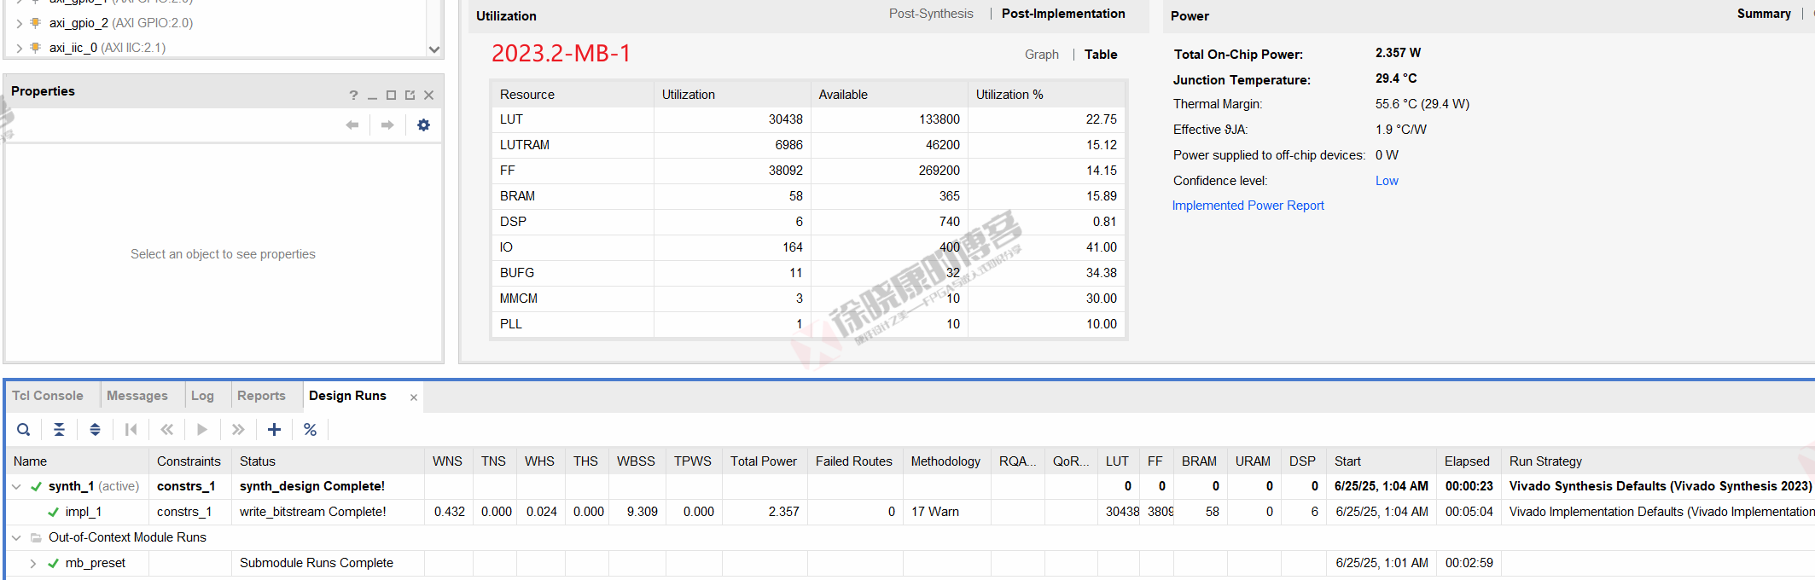Expand the mb_preset run row
1815x580 pixels.
coord(33,564)
